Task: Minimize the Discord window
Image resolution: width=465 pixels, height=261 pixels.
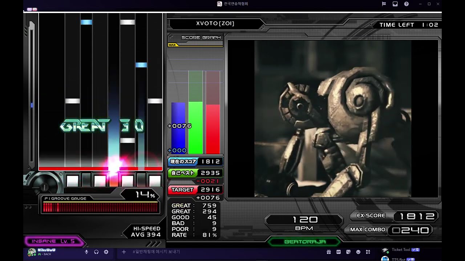Action: (420, 4)
